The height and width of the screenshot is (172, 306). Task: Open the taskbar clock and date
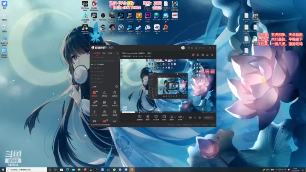(296, 170)
